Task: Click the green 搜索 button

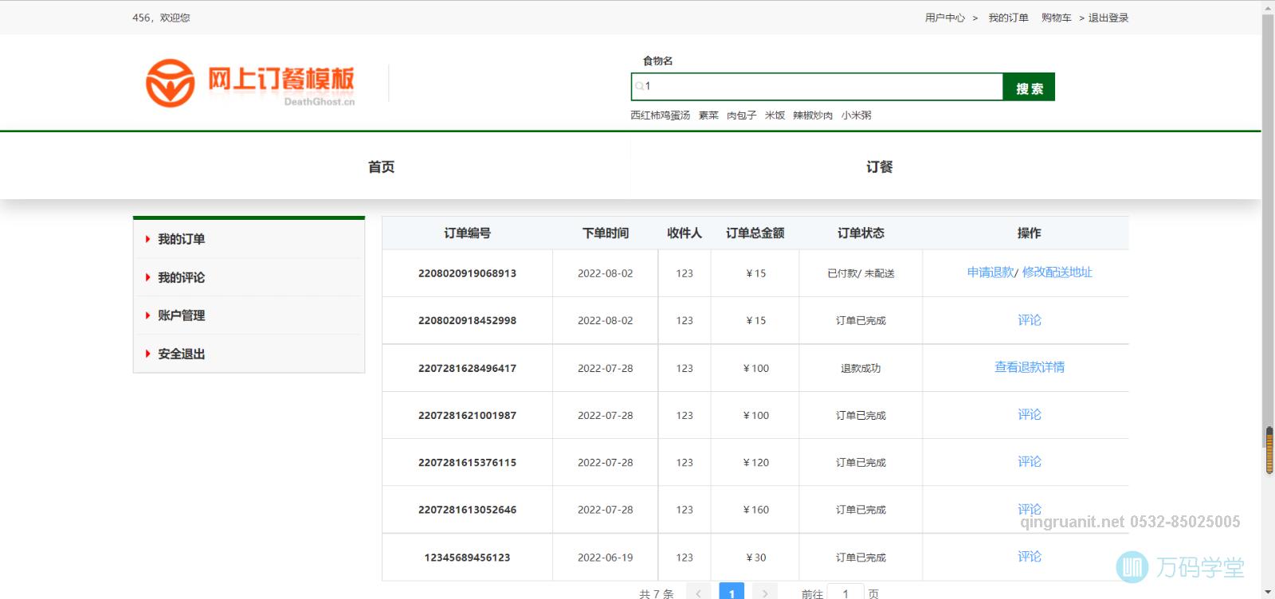Action: click(x=1029, y=87)
